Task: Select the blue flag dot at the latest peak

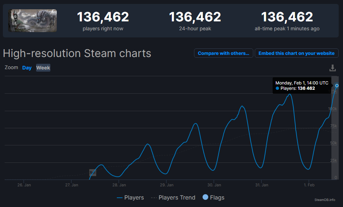Action: click(x=337, y=86)
